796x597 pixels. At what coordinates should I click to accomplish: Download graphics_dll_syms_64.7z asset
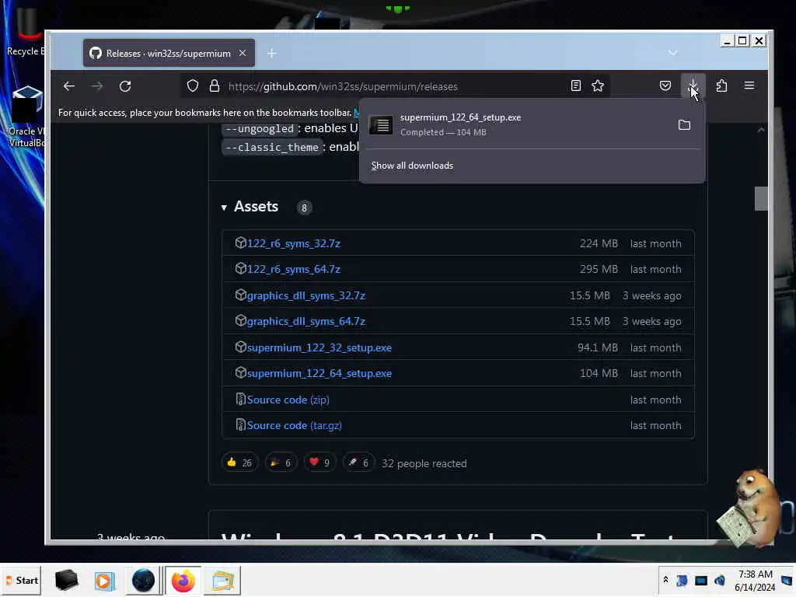[306, 321]
